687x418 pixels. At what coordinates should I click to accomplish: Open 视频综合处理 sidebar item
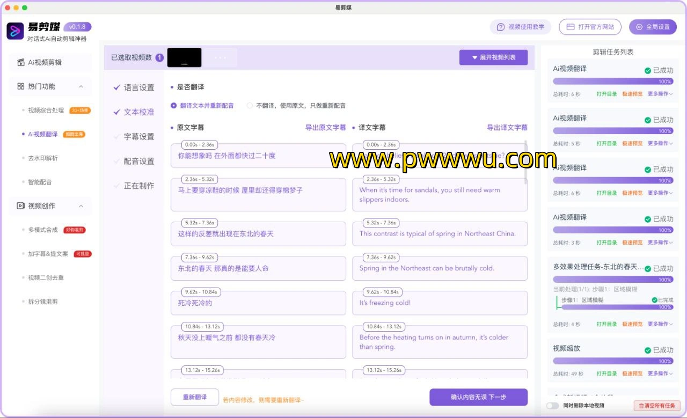point(46,110)
